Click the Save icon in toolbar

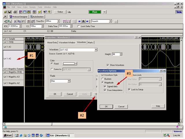[10, 12]
